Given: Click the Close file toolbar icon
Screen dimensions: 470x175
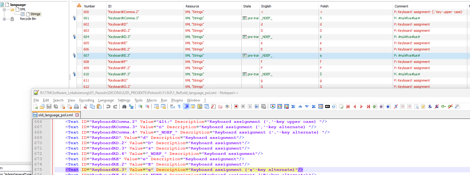Looking at the screenshot, I should coord(63,107).
